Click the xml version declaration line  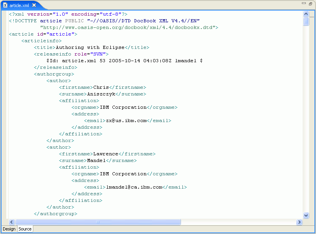tap(68, 14)
